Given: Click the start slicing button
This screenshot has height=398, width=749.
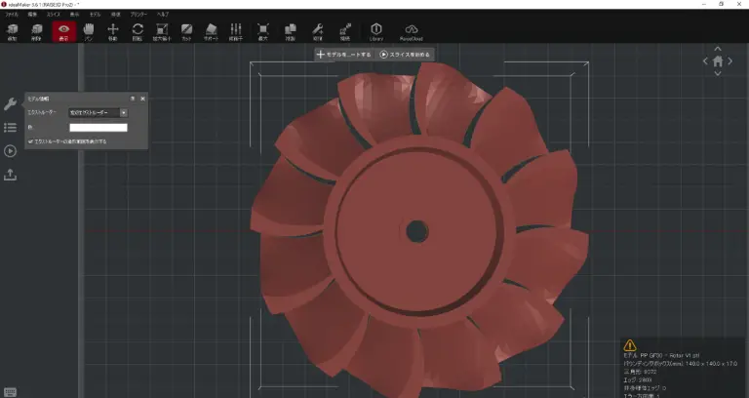Looking at the screenshot, I should click(x=405, y=55).
